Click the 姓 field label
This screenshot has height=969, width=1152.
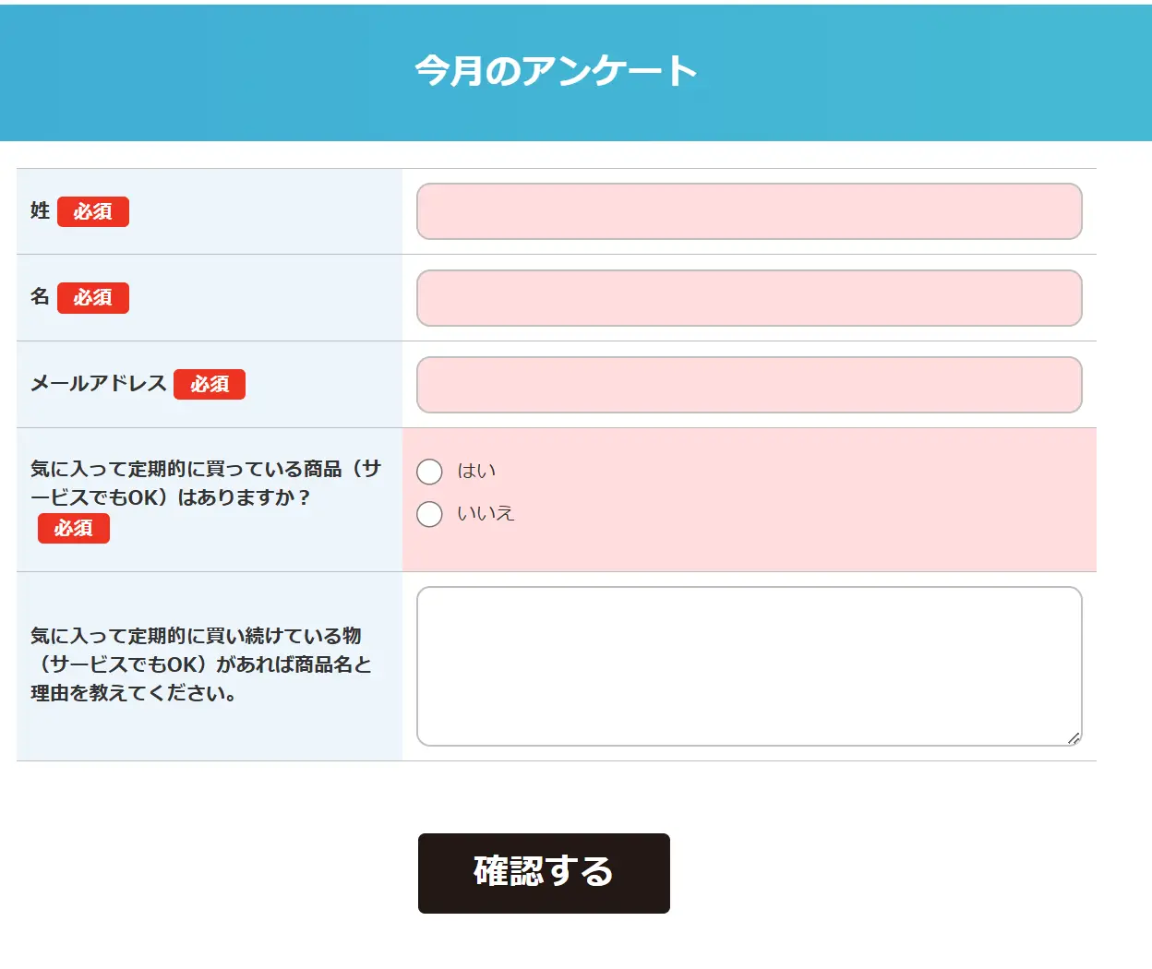pos(40,210)
